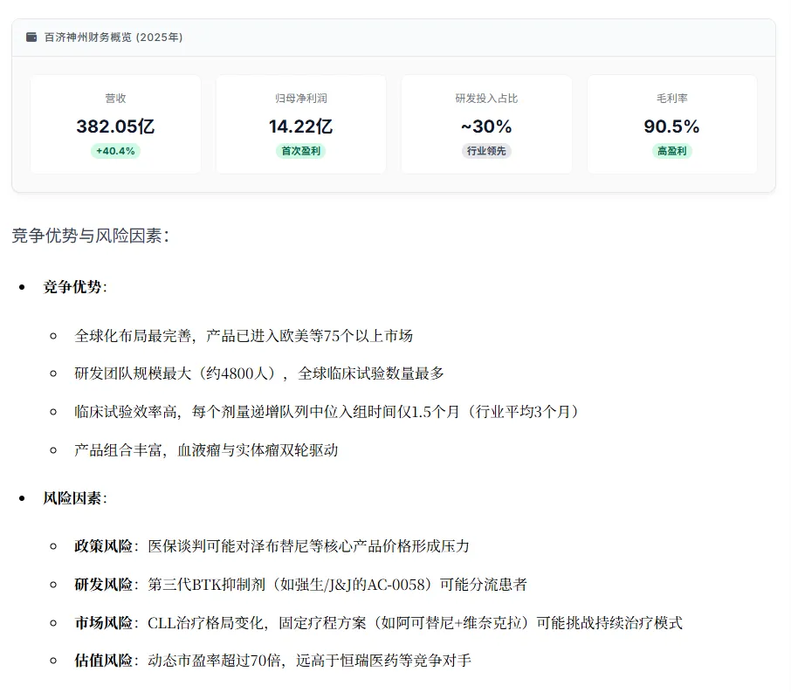
Task: Click the line about 中位入组时间仅1.5个月
Action: [x=327, y=412]
